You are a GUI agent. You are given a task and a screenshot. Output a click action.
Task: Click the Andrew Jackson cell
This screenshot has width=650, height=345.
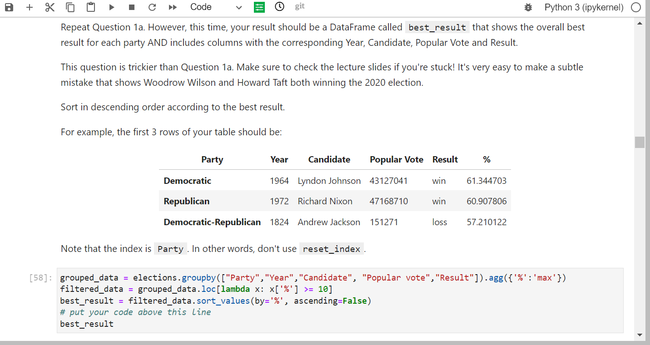329,222
